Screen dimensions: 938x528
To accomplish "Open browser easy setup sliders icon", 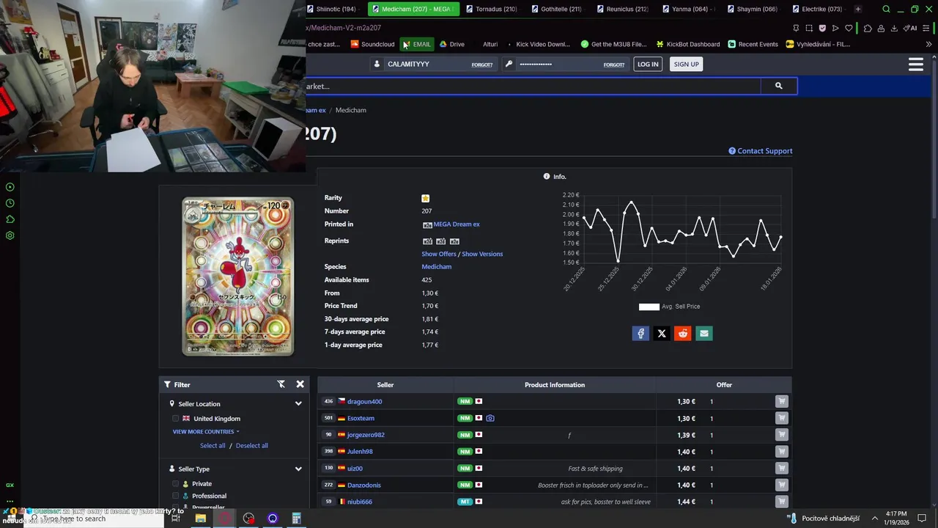I will pos(927,28).
